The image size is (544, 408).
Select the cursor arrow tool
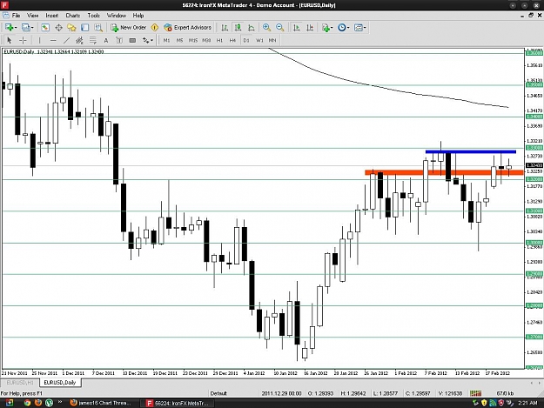10,40
